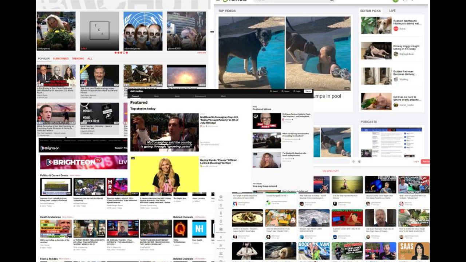This screenshot has height=262, width=466.
Task: Open the Dailymotion Library icon
Action: [283, 91]
